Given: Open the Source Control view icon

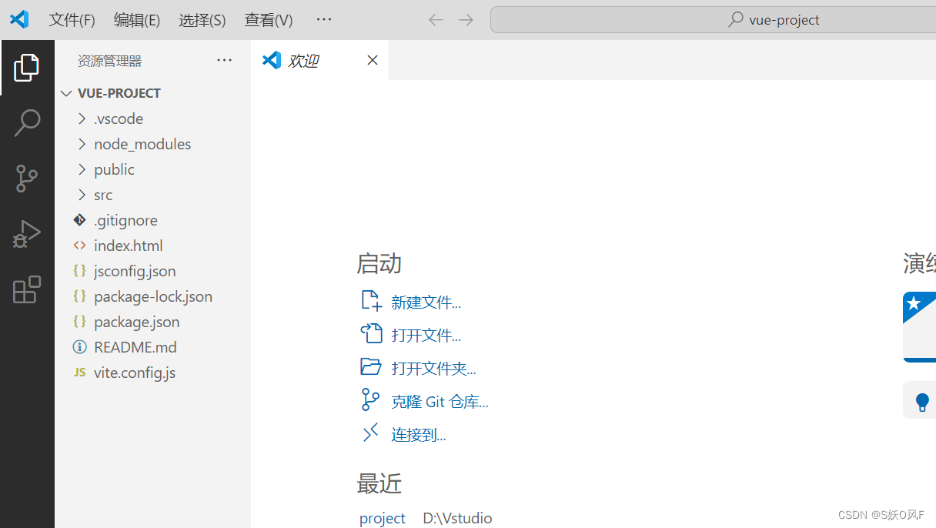Looking at the screenshot, I should [x=27, y=179].
